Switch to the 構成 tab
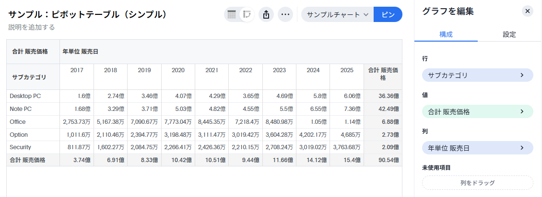Viewport: 542px width, 197px height. click(x=446, y=34)
